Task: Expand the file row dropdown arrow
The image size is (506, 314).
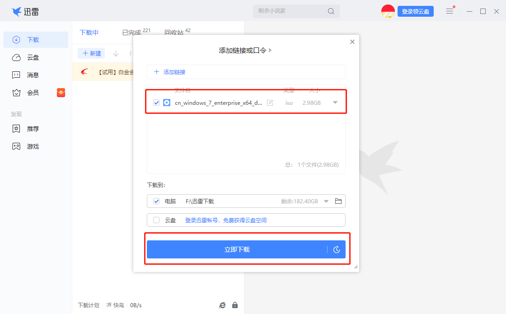Action: pyautogui.click(x=335, y=103)
